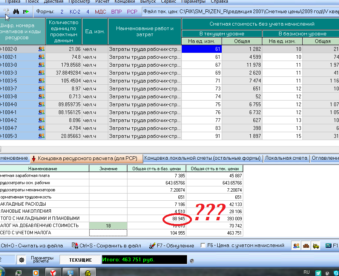The width and height of the screenshot is (339, 276).
Task: Click Ctrl+S Сохранить в файл button
Action: [106, 246]
